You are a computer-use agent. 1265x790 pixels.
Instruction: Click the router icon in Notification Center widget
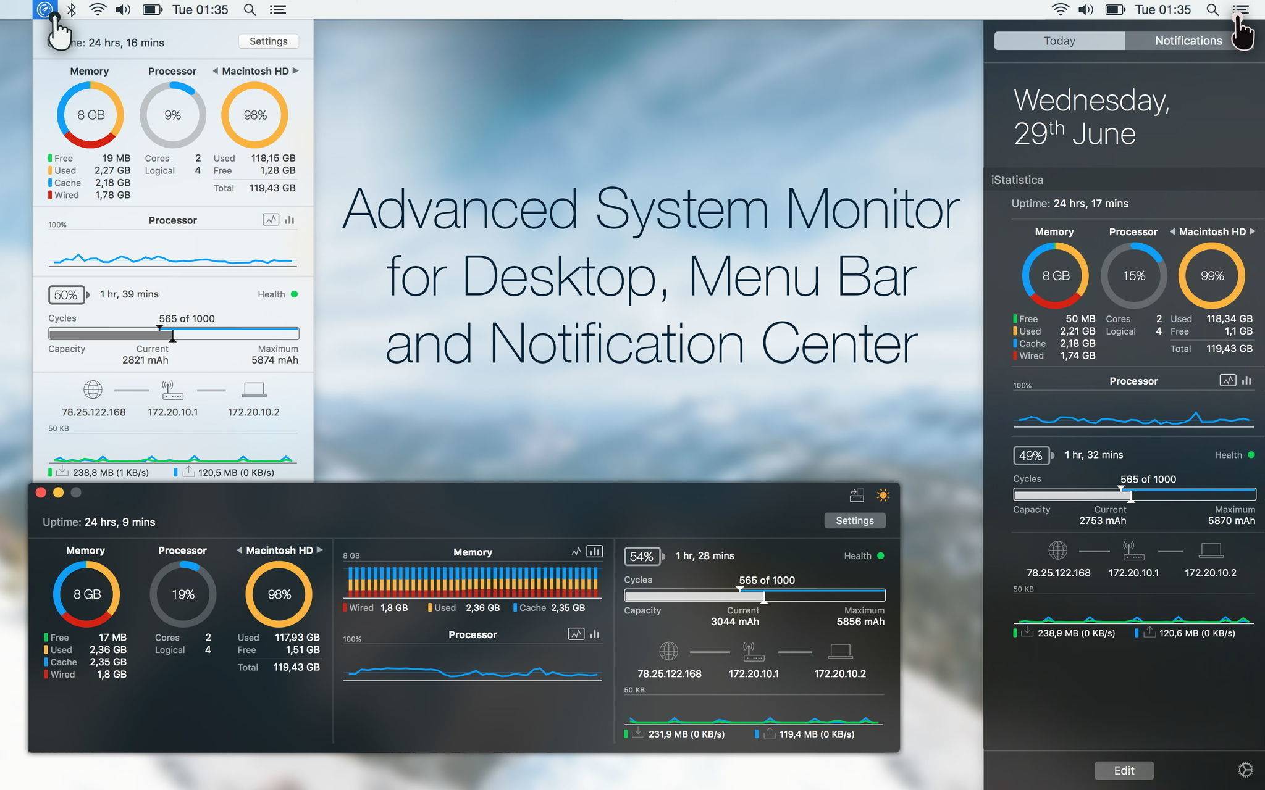pyautogui.click(x=1133, y=551)
